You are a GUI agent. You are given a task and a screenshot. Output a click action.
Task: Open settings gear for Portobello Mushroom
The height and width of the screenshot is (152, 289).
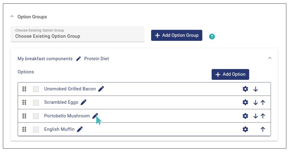[x=245, y=116]
